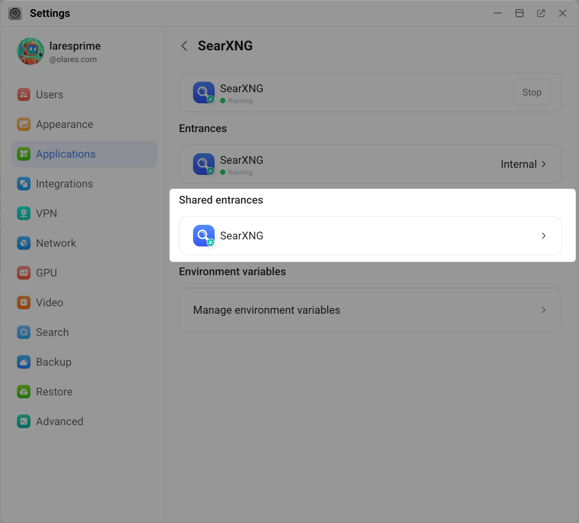Viewport: 579px width, 523px height.
Task: Select the Advanced menu label
Action: pyautogui.click(x=60, y=421)
